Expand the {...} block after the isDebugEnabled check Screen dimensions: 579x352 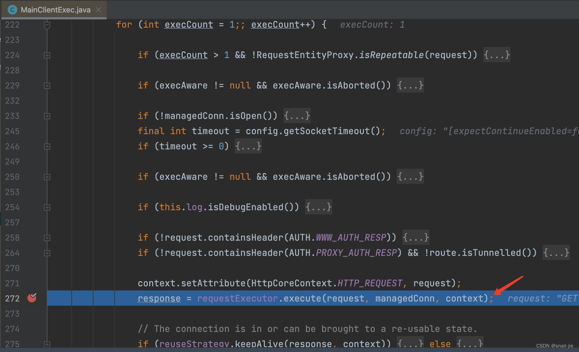[x=318, y=207]
